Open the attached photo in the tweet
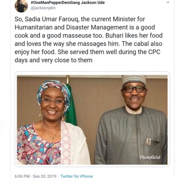This screenshot has width=178, height=178. pyautogui.click(x=92, y=119)
